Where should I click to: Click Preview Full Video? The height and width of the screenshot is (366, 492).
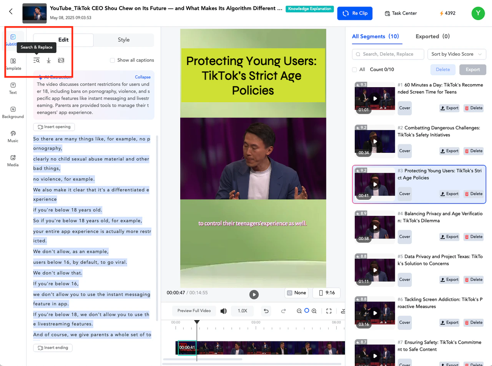(x=194, y=311)
